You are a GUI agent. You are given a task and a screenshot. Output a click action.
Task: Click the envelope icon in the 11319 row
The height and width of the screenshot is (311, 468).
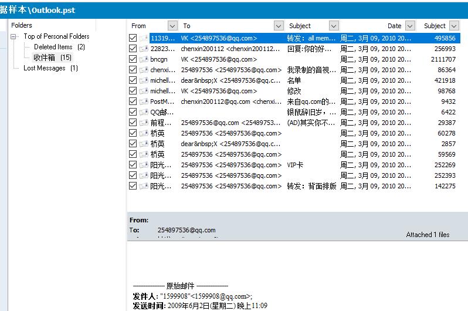coord(144,38)
